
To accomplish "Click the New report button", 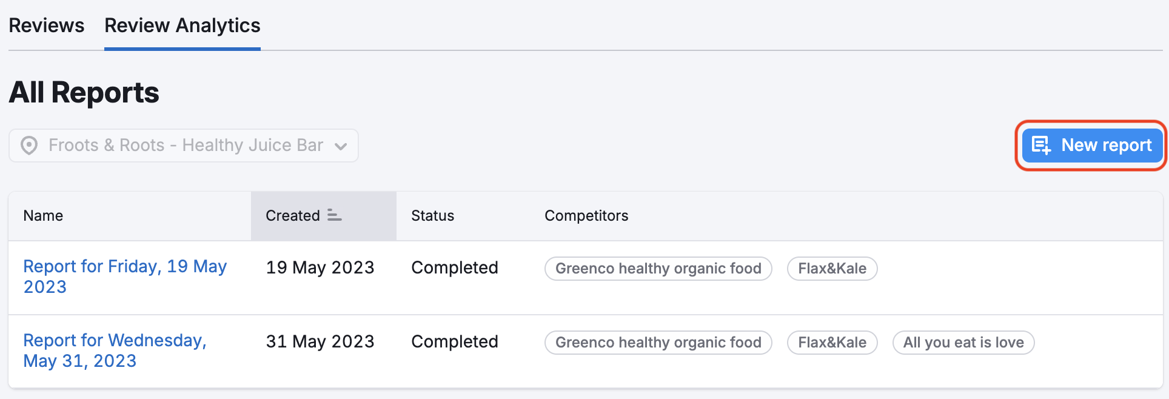I will pyautogui.click(x=1091, y=146).
